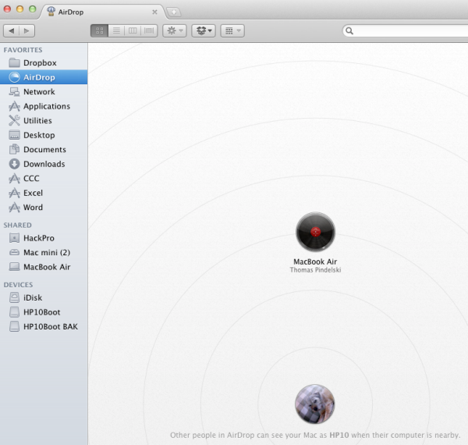Click the magnifying glass search icon
The image size is (468, 445).
(x=349, y=30)
